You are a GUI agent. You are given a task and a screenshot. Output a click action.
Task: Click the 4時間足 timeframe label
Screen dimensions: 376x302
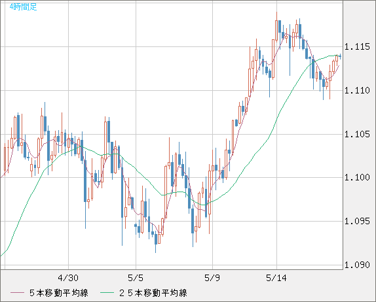pos(24,7)
